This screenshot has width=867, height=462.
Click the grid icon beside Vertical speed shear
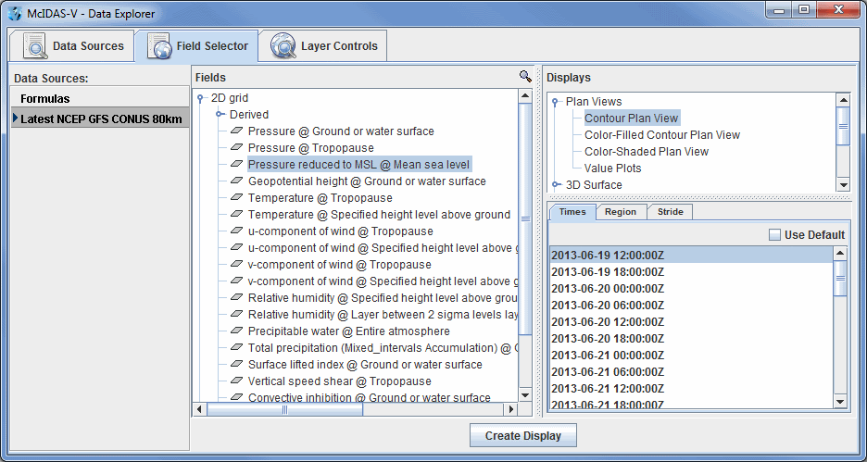pos(236,381)
